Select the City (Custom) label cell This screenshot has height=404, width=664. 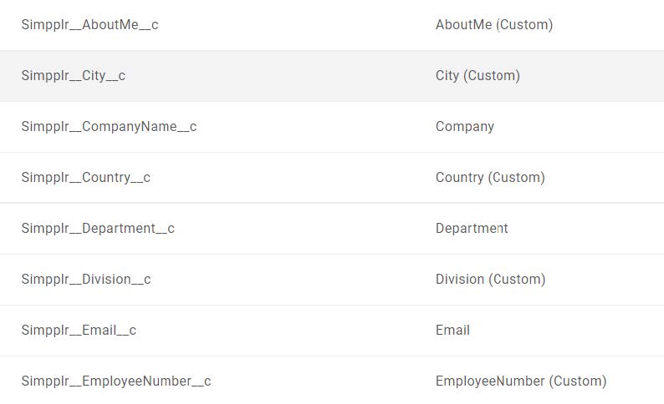pos(478,76)
